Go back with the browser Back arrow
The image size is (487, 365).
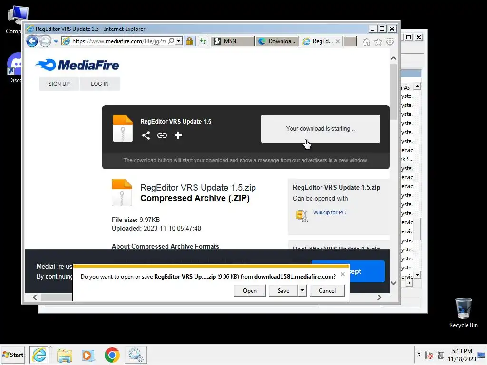click(32, 41)
